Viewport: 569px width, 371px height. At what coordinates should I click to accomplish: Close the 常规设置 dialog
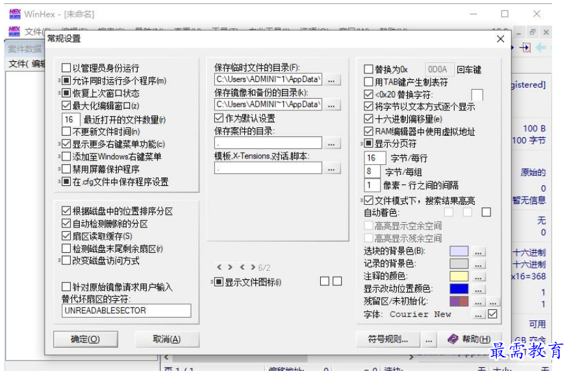tap(500, 39)
